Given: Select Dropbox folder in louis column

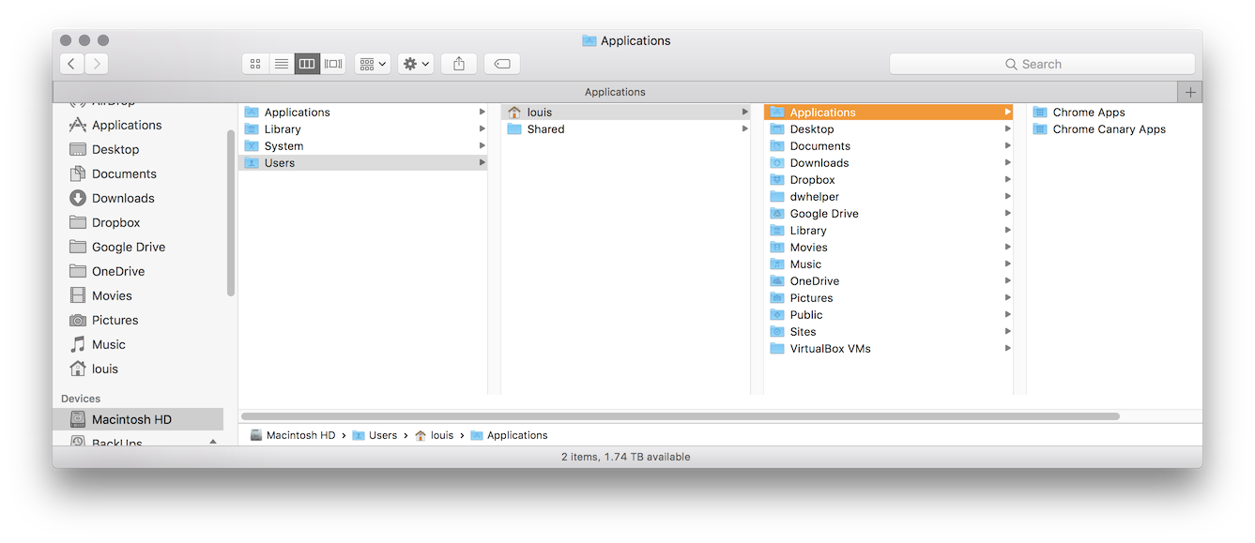Looking at the screenshot, I should pyautogui.click(x=889, y=179).
